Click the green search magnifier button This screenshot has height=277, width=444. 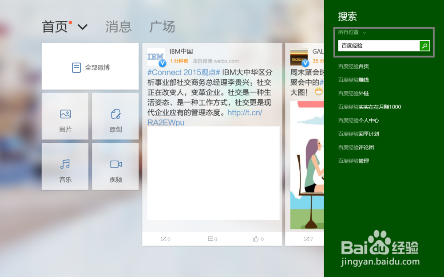[x=424, y=46]
